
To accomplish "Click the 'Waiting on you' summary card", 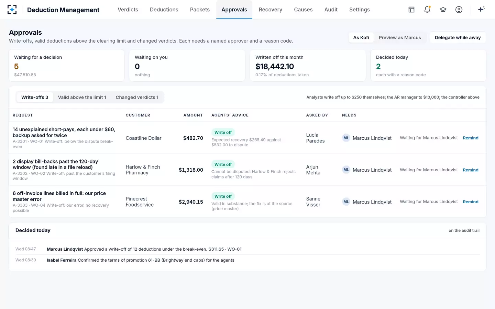I will 187,66.
